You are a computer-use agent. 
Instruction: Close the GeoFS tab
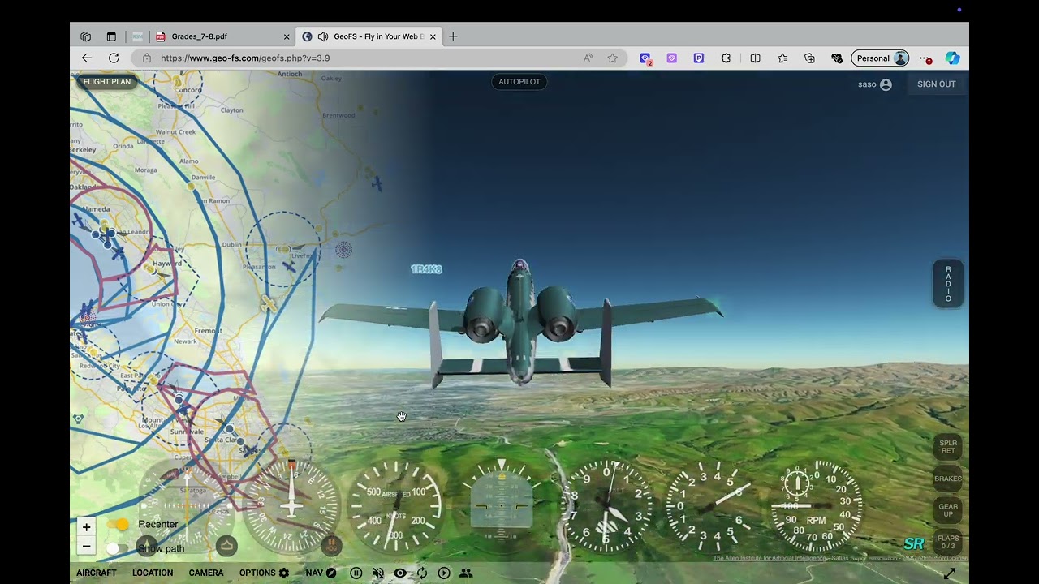[433, 36]
